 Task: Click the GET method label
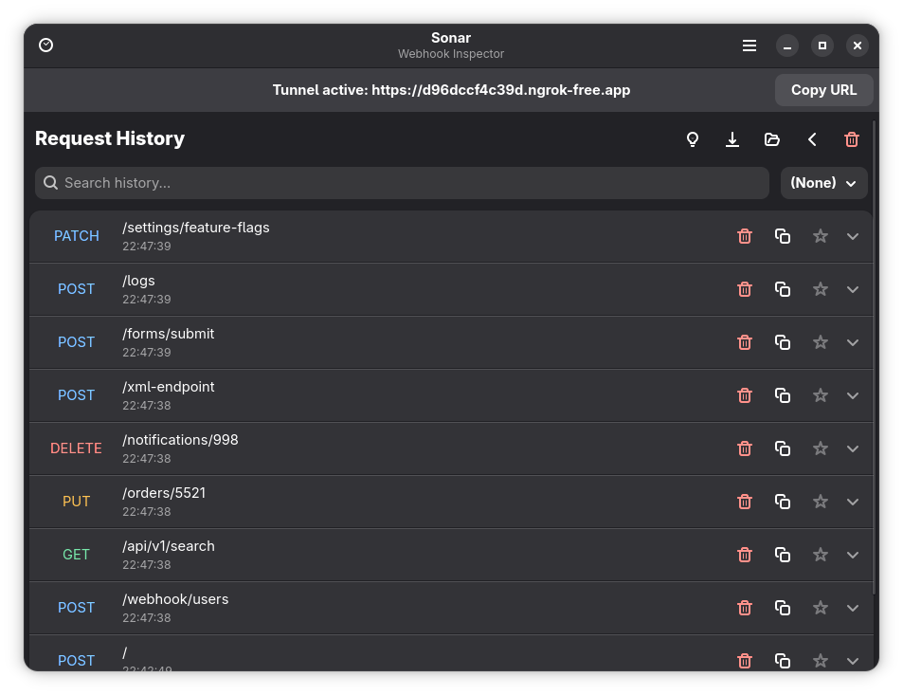76,555
